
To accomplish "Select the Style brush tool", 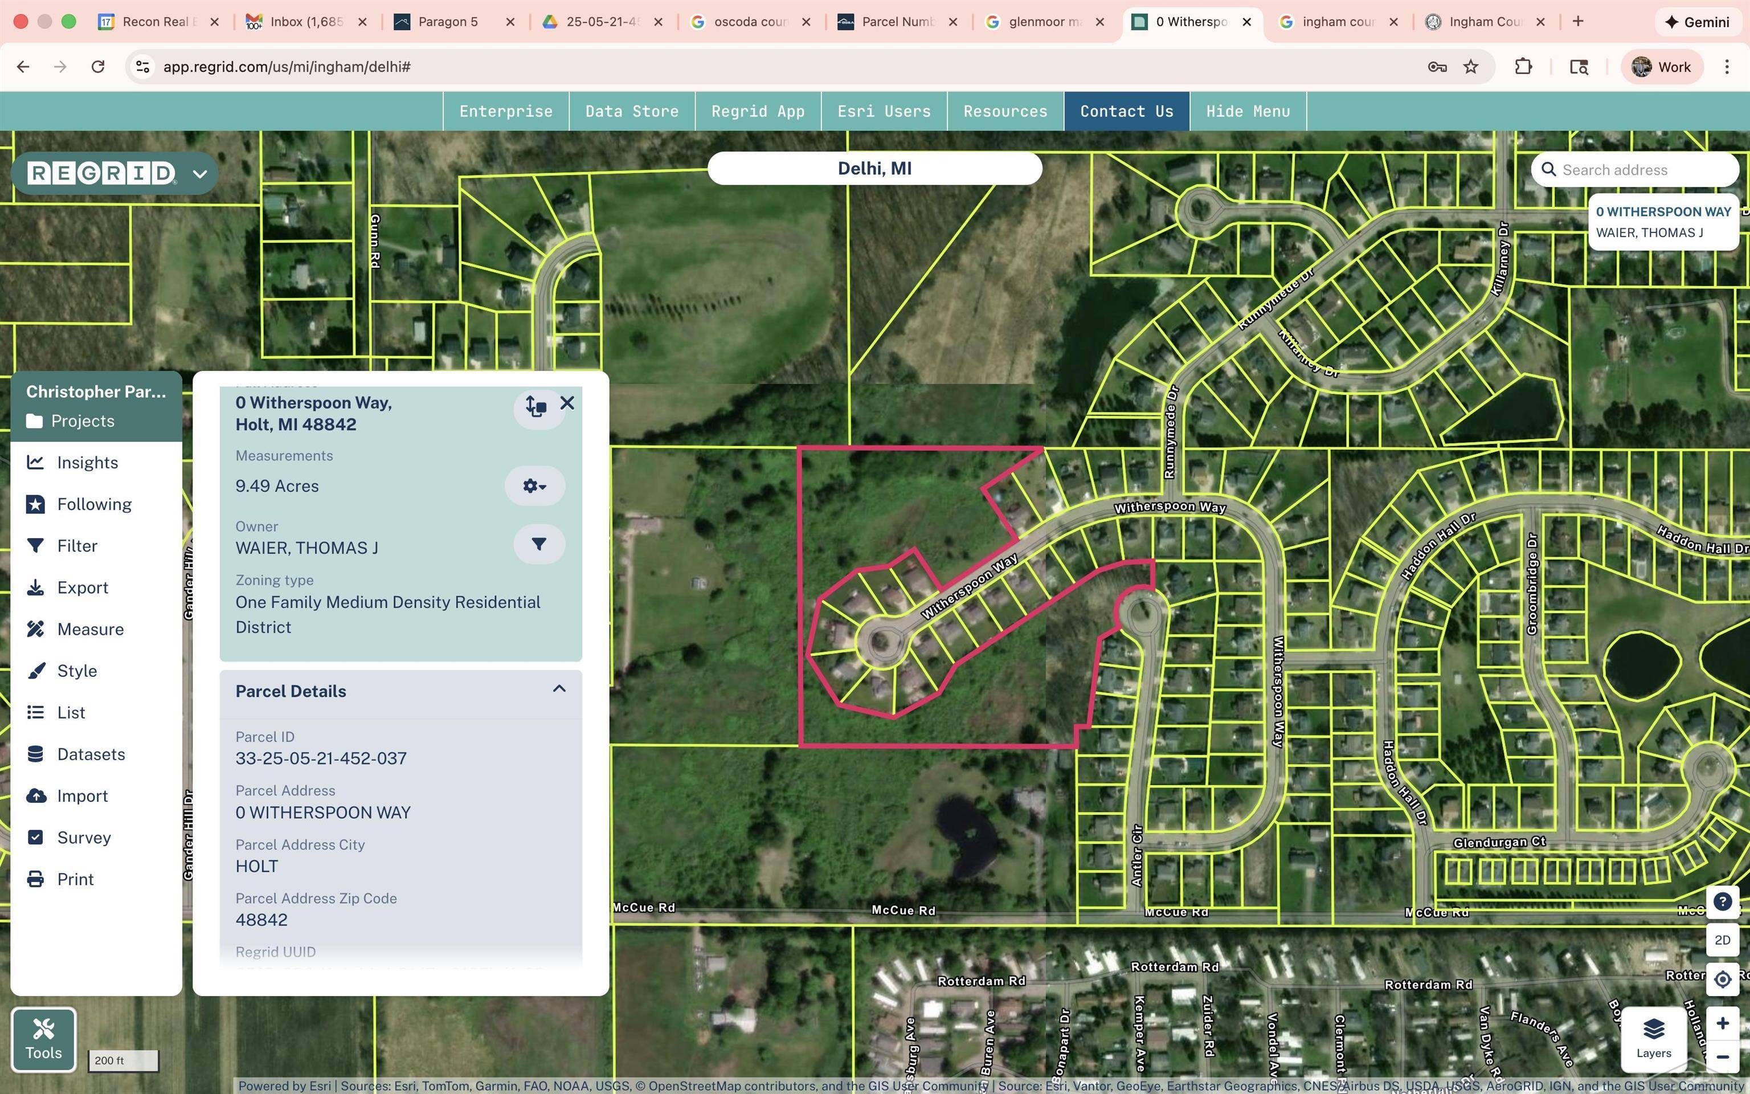I will click(76, 670).
